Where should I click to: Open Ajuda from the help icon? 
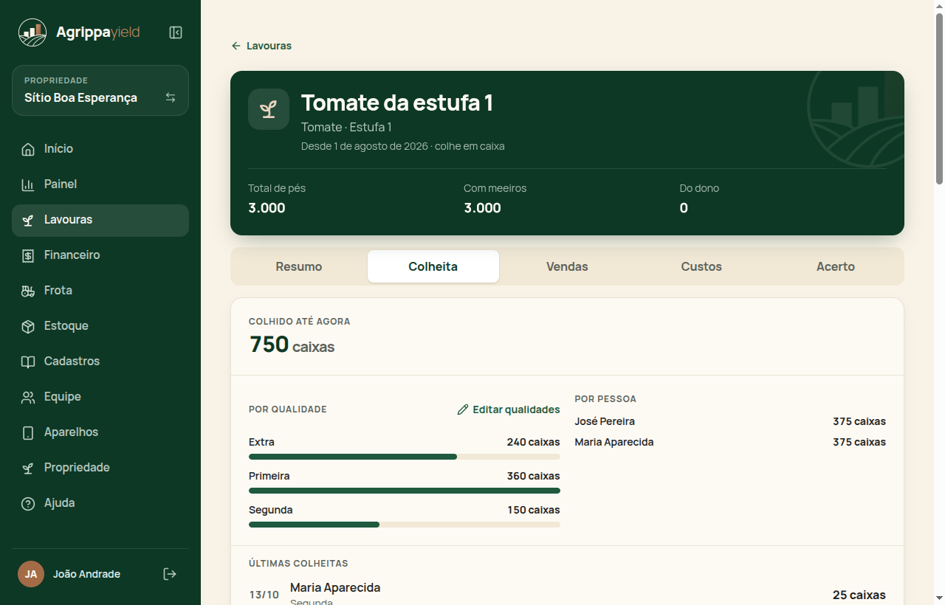[28, 503]
